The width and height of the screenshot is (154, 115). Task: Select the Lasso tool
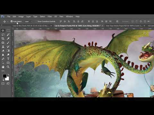tap(3, 34)
